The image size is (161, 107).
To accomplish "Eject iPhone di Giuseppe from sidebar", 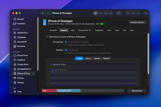I will (33, 74).
